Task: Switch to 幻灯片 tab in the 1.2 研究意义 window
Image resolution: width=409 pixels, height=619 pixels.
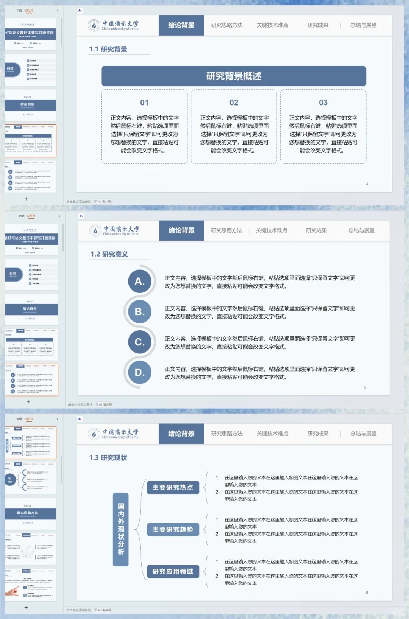Action: 31,216
